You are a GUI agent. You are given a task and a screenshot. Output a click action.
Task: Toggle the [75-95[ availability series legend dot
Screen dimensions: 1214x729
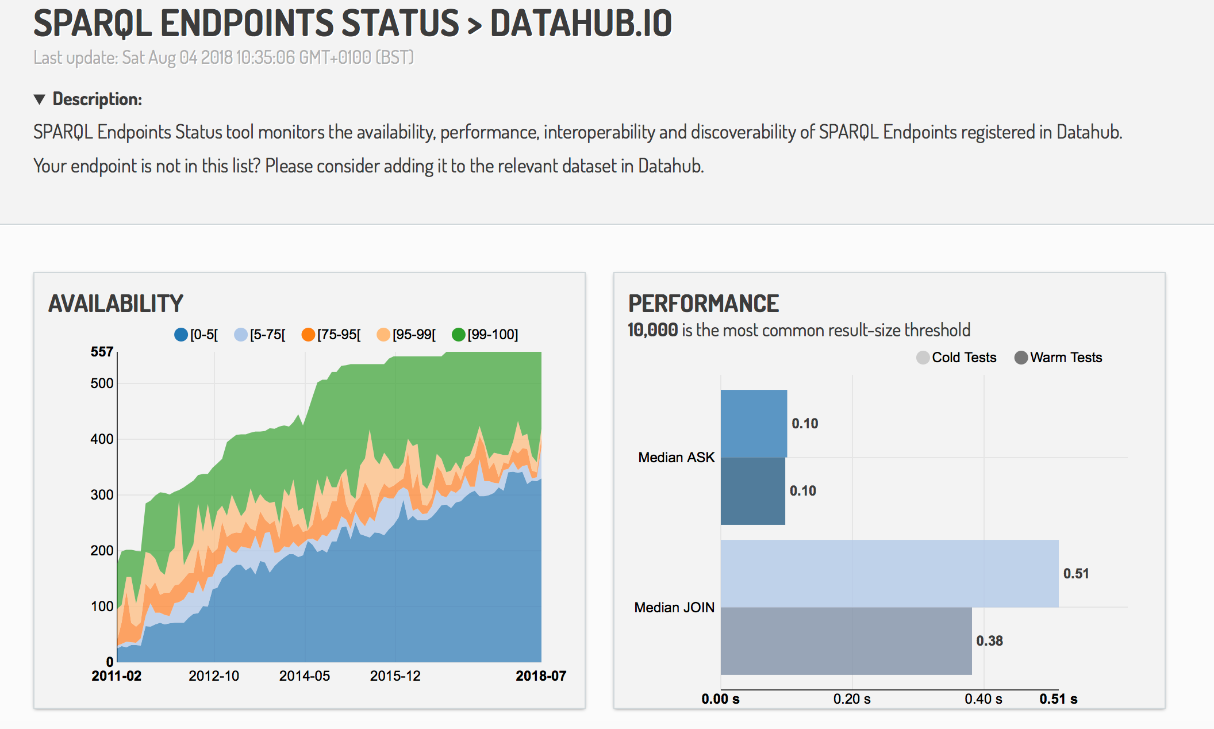coord(309,335)
